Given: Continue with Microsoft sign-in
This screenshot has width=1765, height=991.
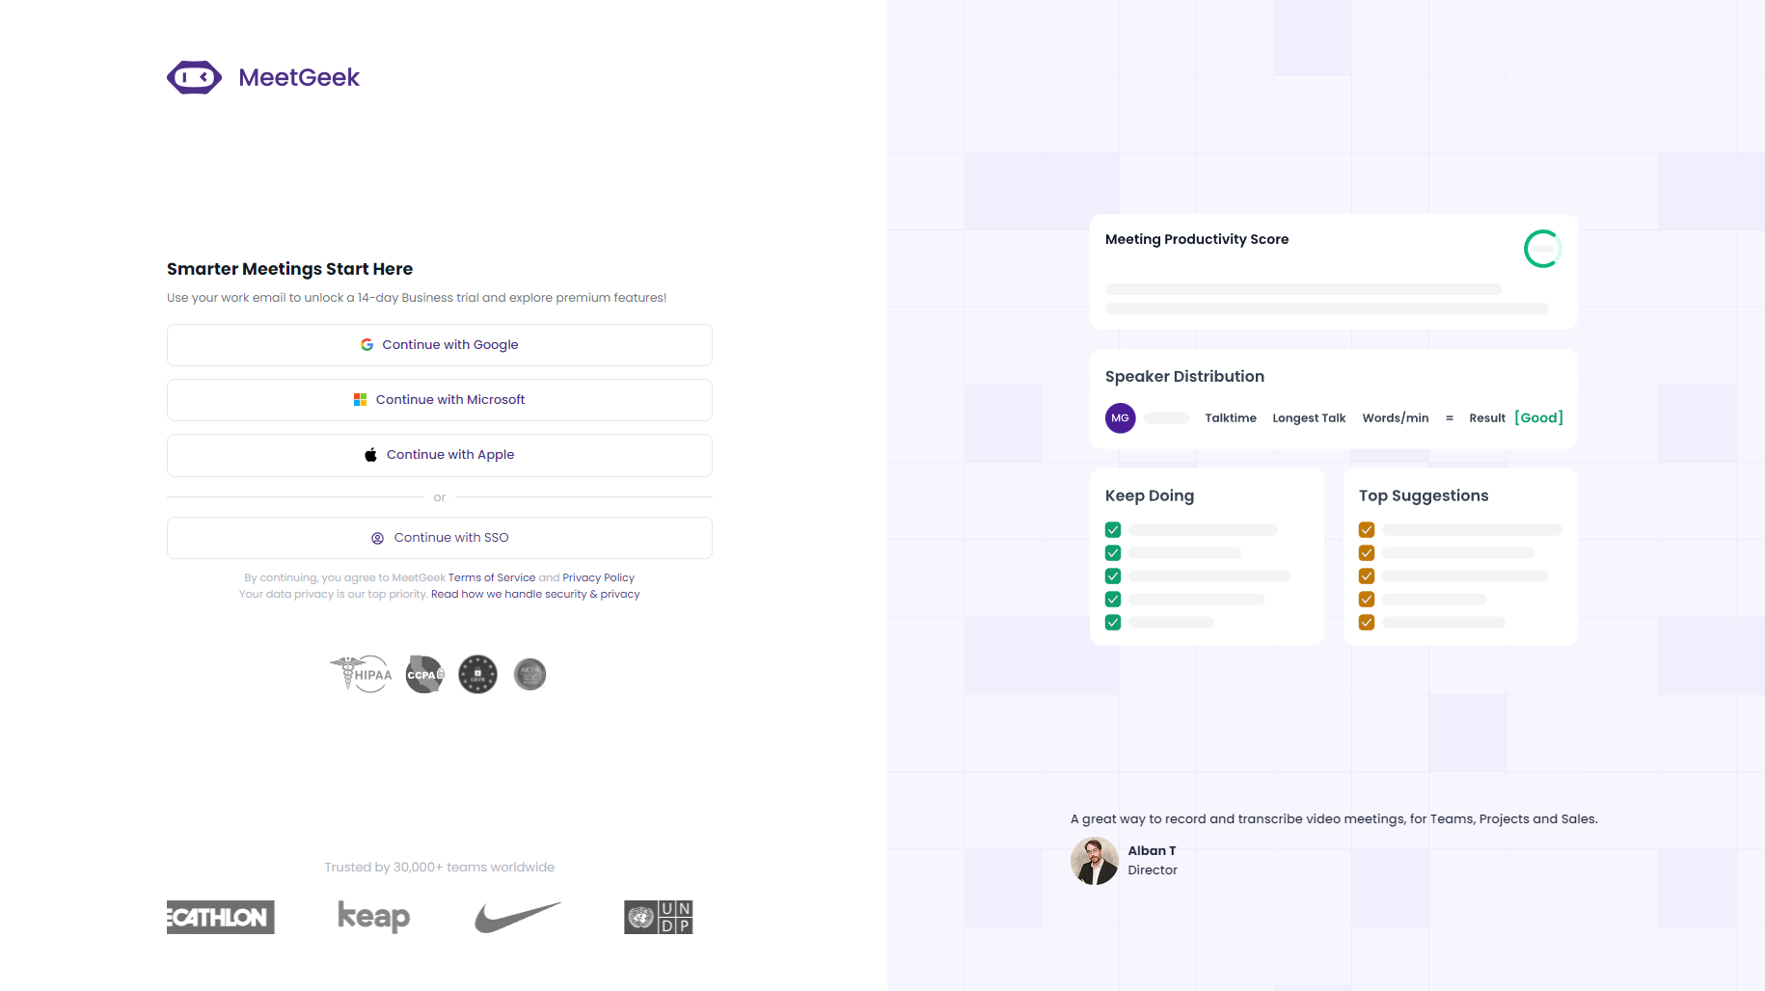Looking at the screenshot, I should point(440,400).
